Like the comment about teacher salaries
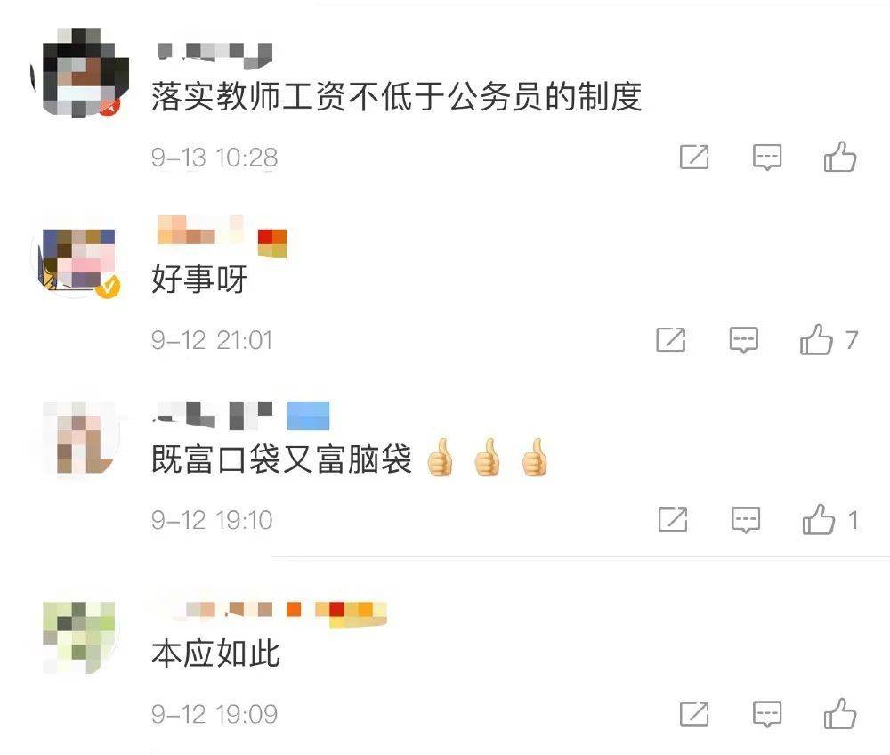Image resolution: width=890 pixels, height=755 pixels. (840, 158)
